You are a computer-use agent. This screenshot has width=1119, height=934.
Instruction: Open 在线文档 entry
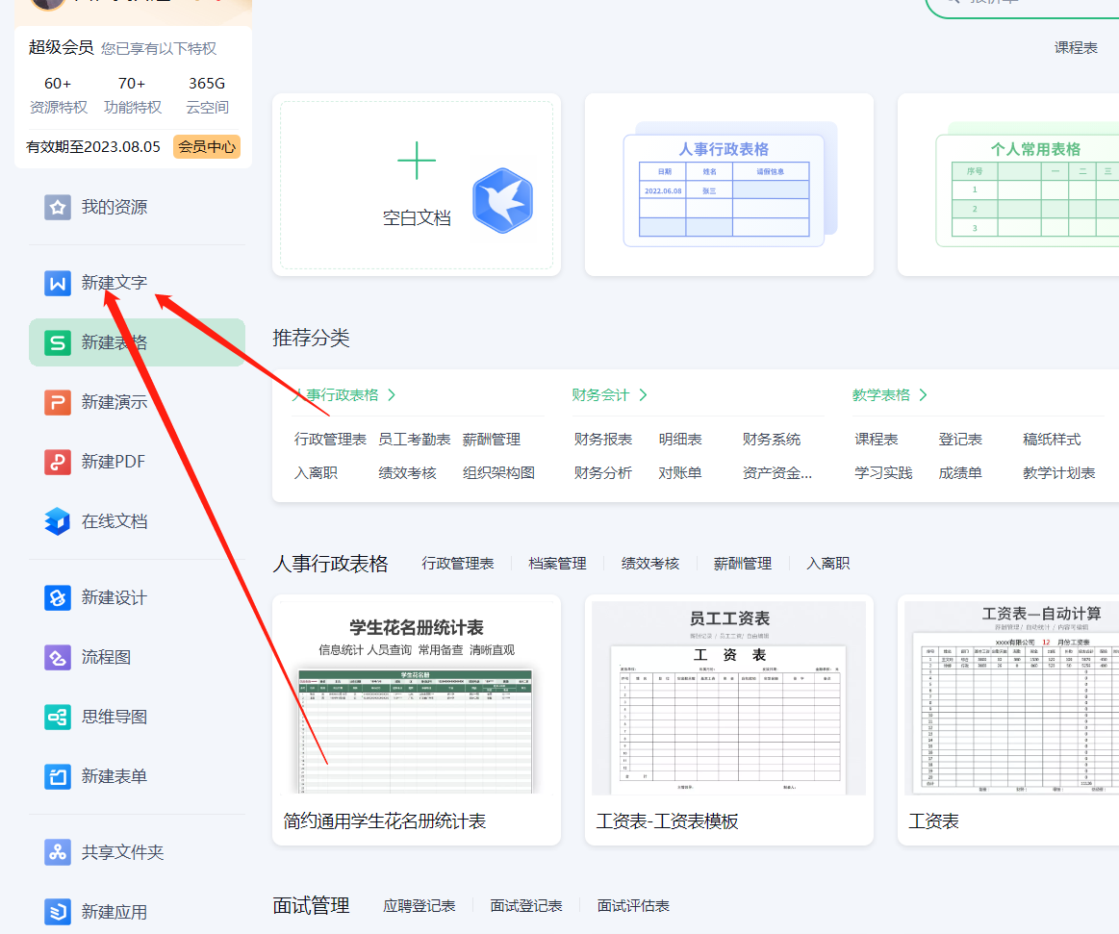coord(114,521)
